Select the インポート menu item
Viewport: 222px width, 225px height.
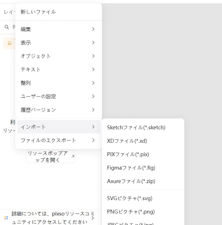(59, 127)
